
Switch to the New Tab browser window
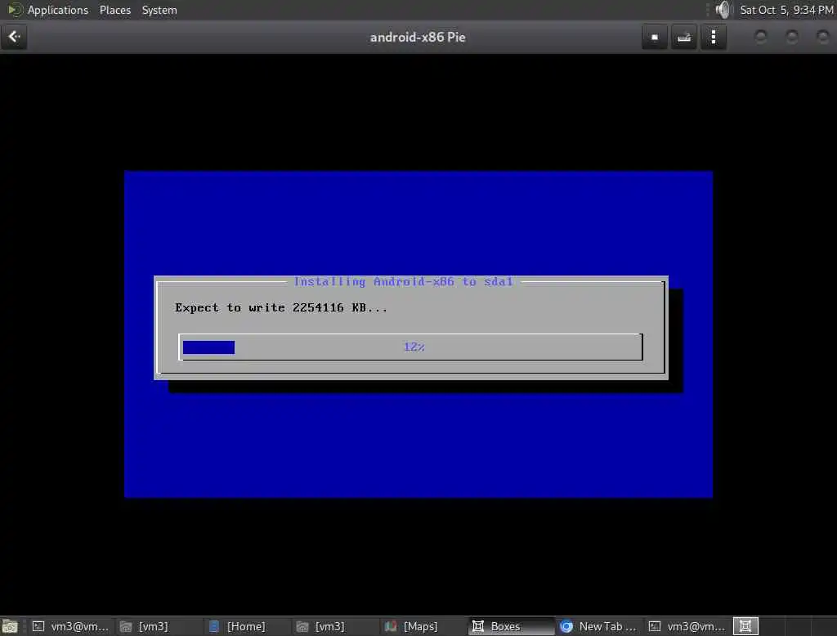click(x=598, y=626)
